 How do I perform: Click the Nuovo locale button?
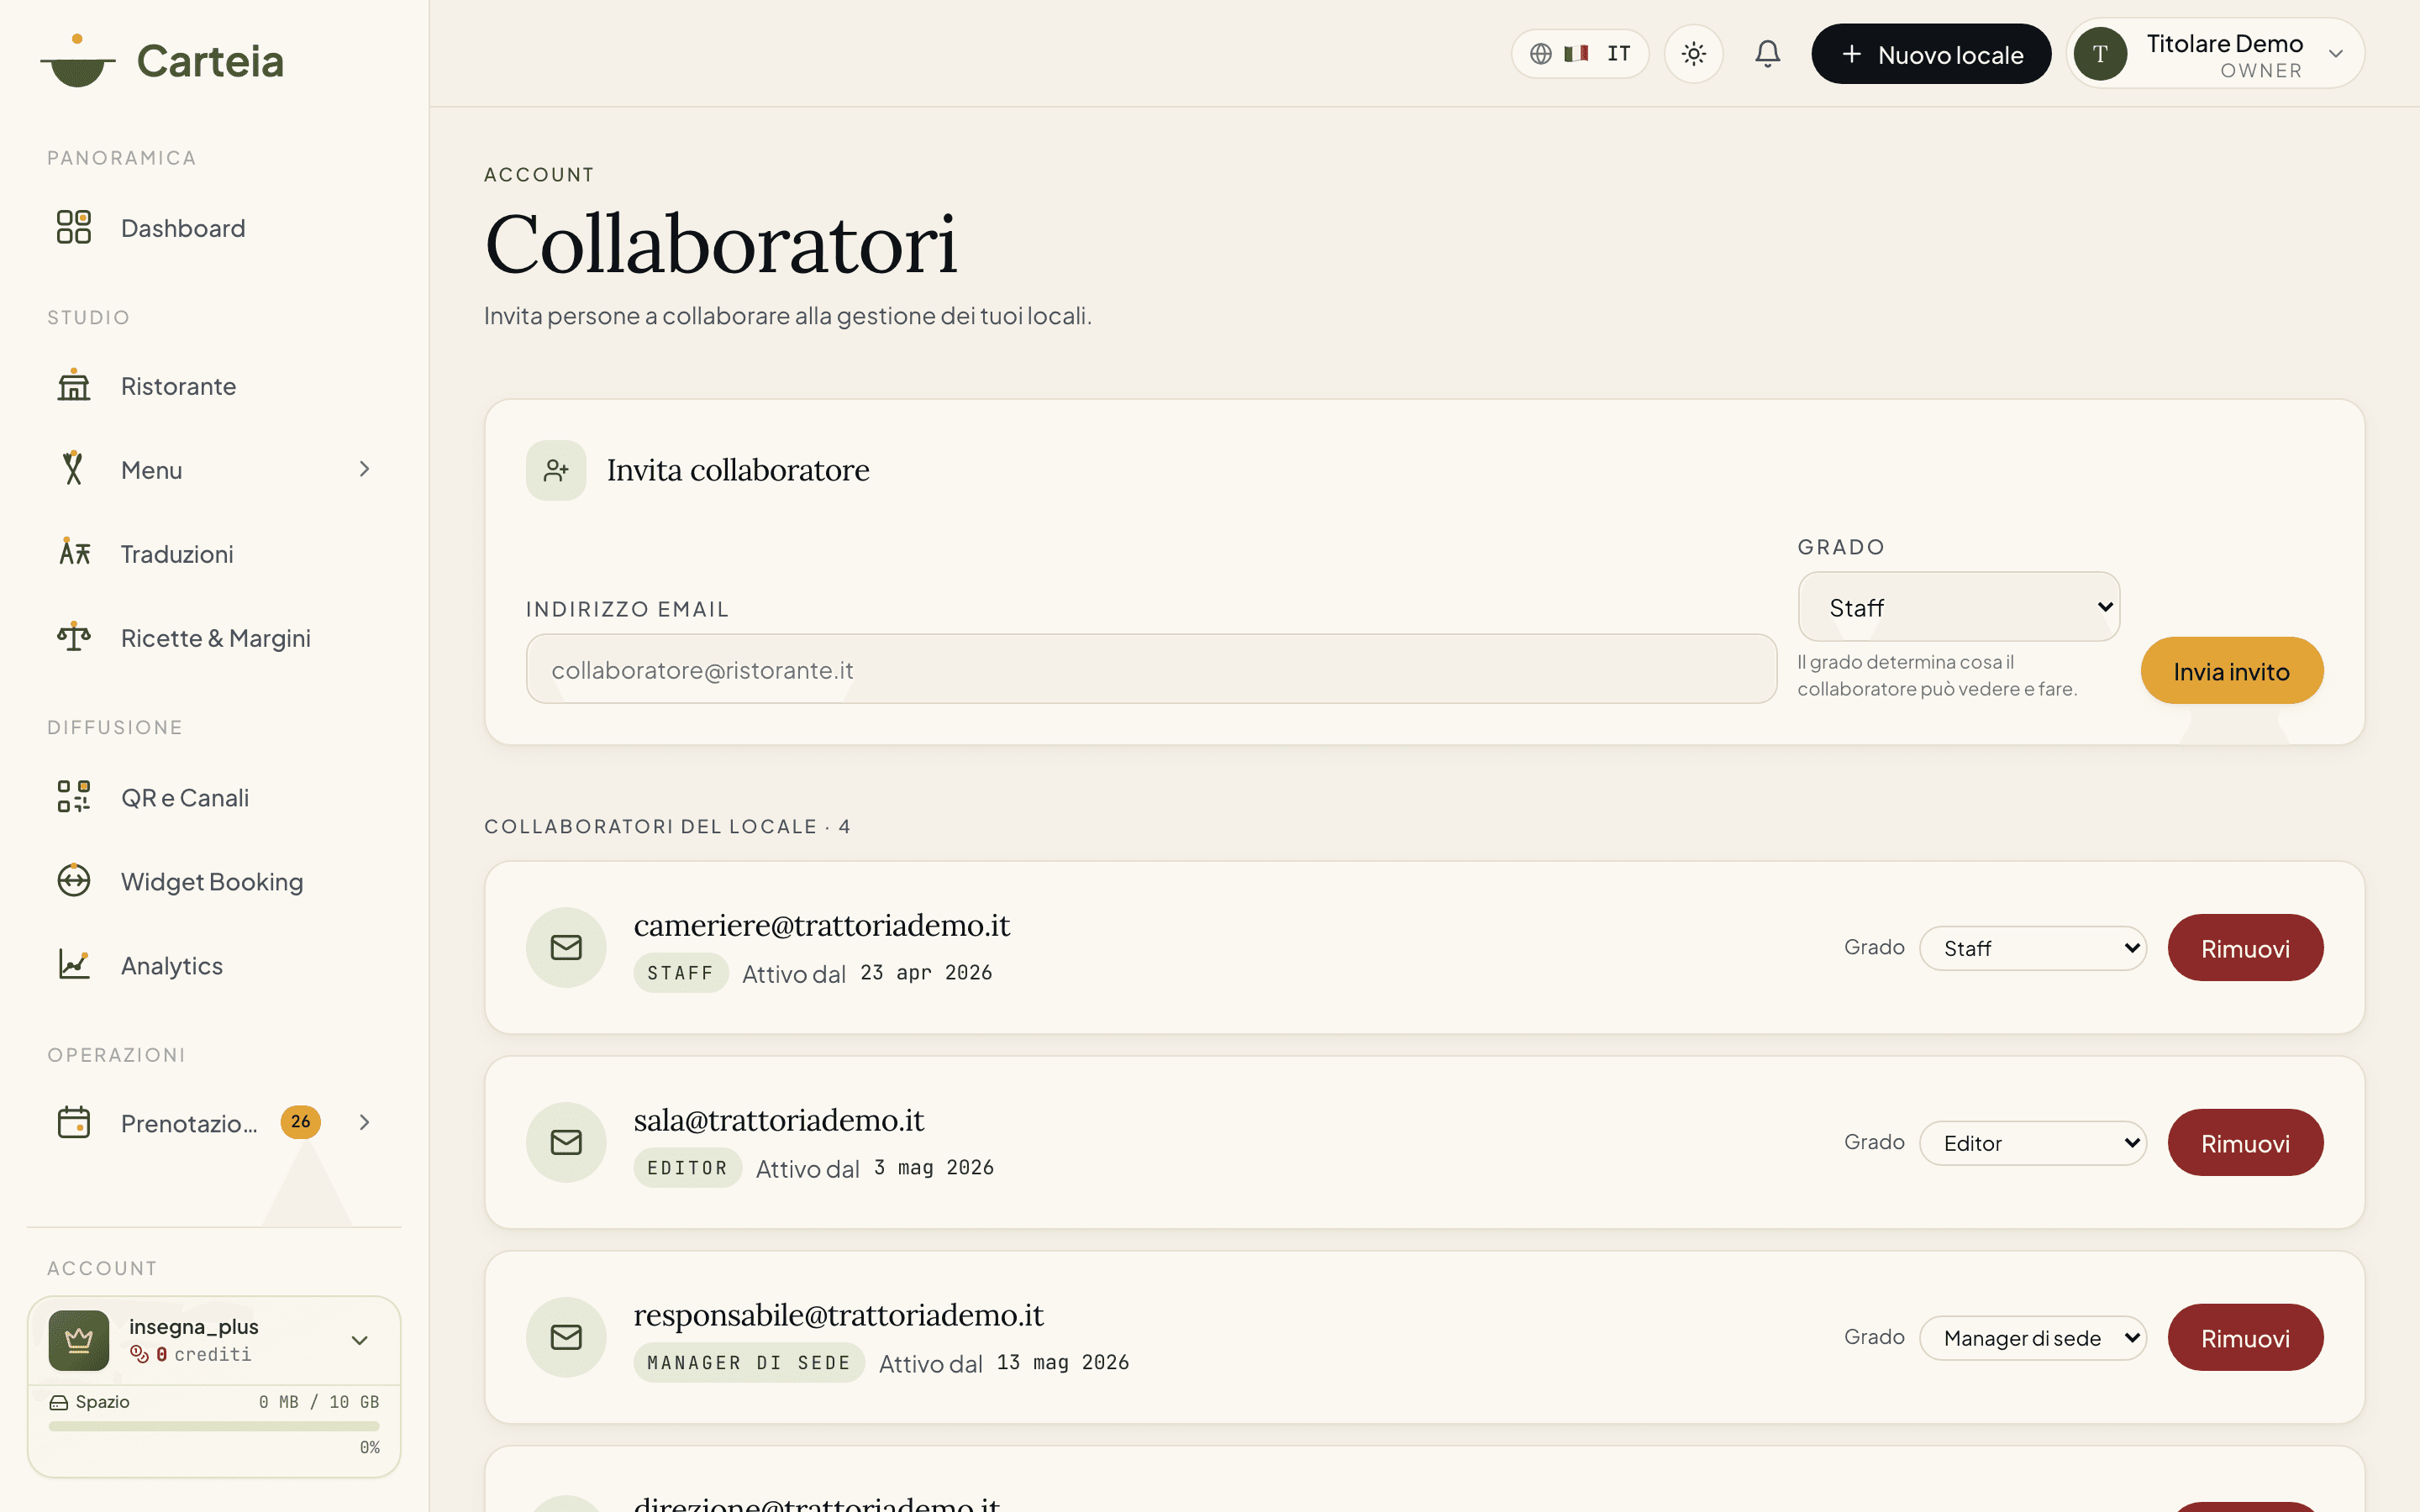1931,54
